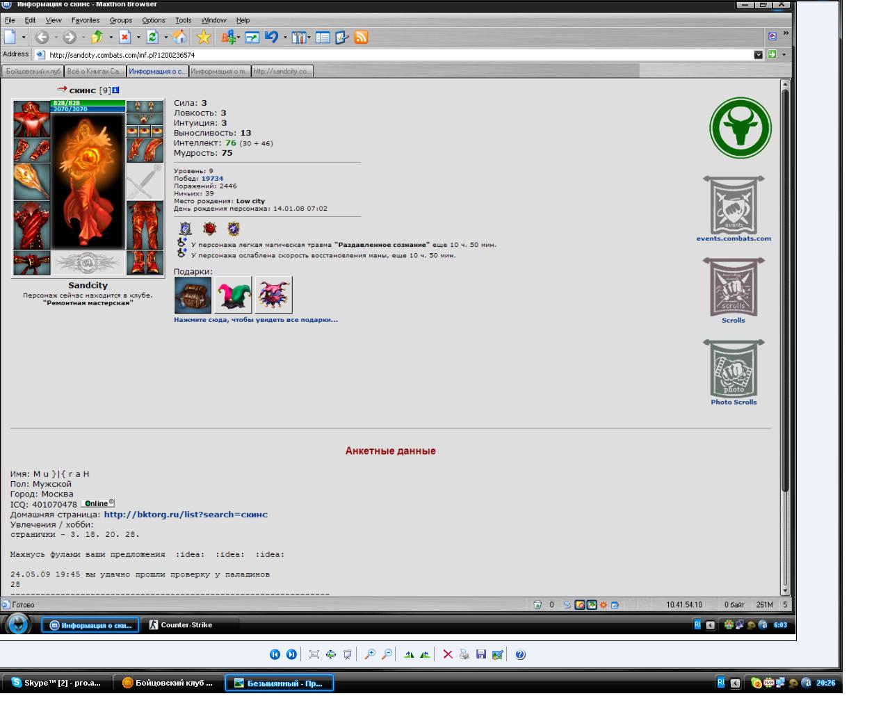This screenshot has width=890, height=712.
Task: Open the events.combats.com banner link
Action: tap(734, 208)
